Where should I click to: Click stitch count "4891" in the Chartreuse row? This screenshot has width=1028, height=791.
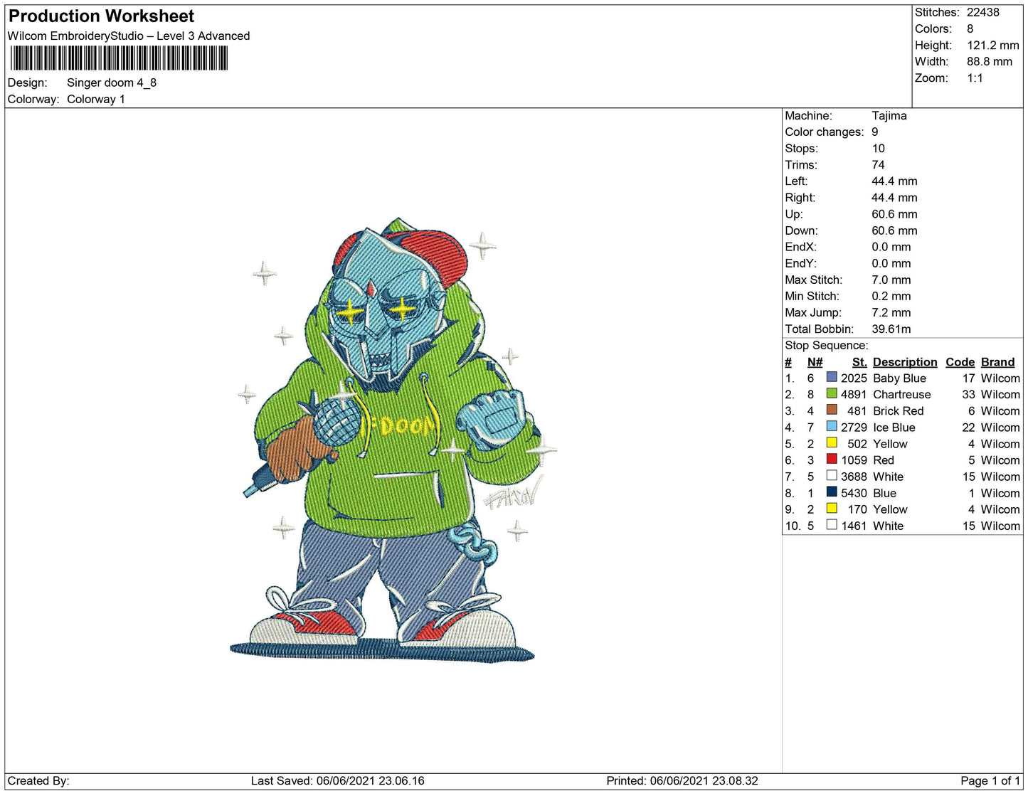(x=854, y=394)
